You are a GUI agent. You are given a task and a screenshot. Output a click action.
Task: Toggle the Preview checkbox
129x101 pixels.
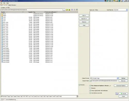click(x=79, y=85)
